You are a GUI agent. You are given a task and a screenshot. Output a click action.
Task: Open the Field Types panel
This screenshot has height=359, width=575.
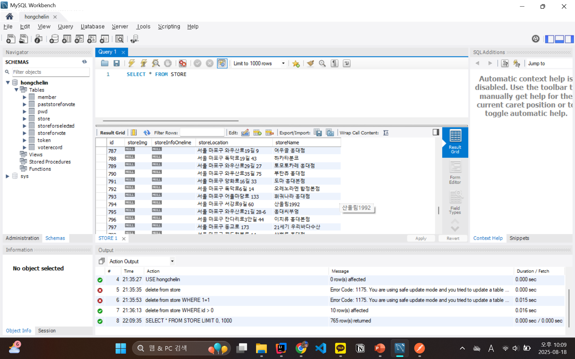click(x=455, y=203)
